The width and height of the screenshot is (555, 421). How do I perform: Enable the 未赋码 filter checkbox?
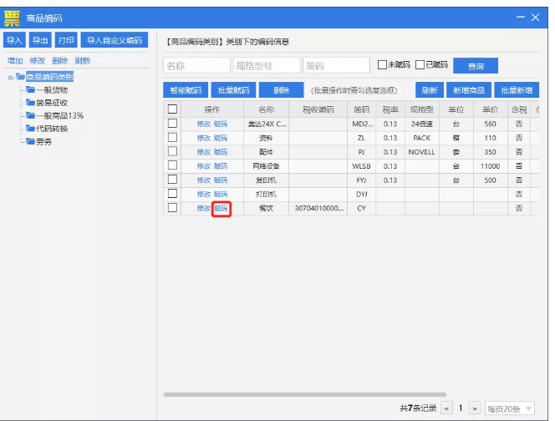(x=382, y=65)
